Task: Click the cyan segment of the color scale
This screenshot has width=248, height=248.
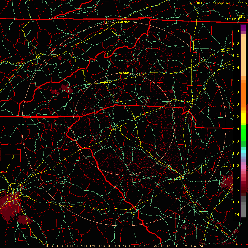Action: [x=243, y=152]
